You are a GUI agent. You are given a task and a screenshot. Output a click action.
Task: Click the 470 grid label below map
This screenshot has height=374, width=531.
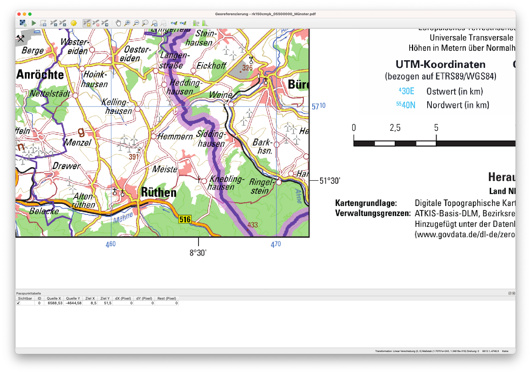tap(276, 244)
